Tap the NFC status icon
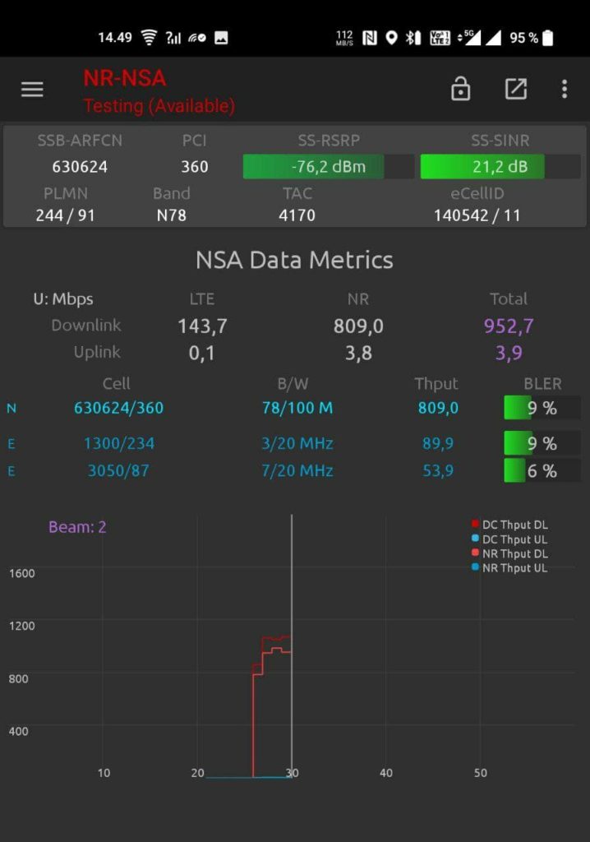 point(370,38)
